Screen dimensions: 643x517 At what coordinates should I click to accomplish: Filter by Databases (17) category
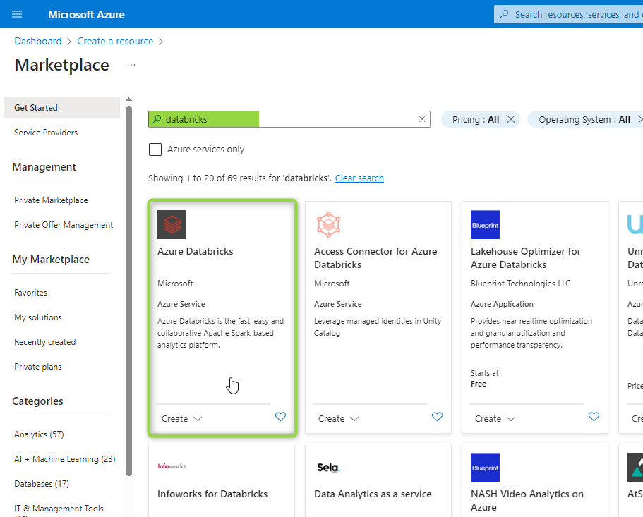point(42,483)
